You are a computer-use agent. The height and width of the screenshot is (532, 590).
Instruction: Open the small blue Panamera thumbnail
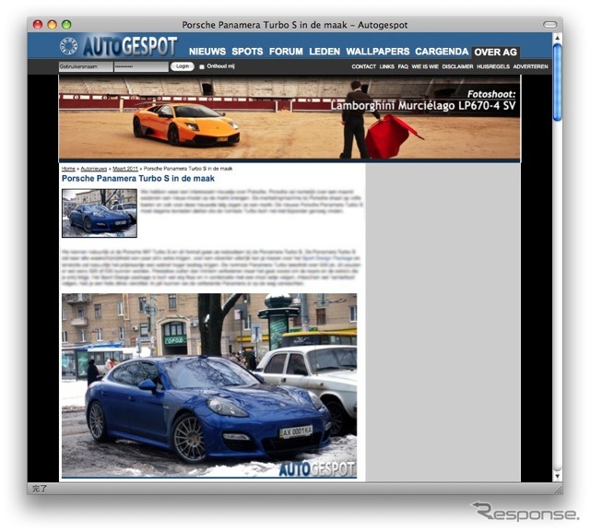pos(100,213)
